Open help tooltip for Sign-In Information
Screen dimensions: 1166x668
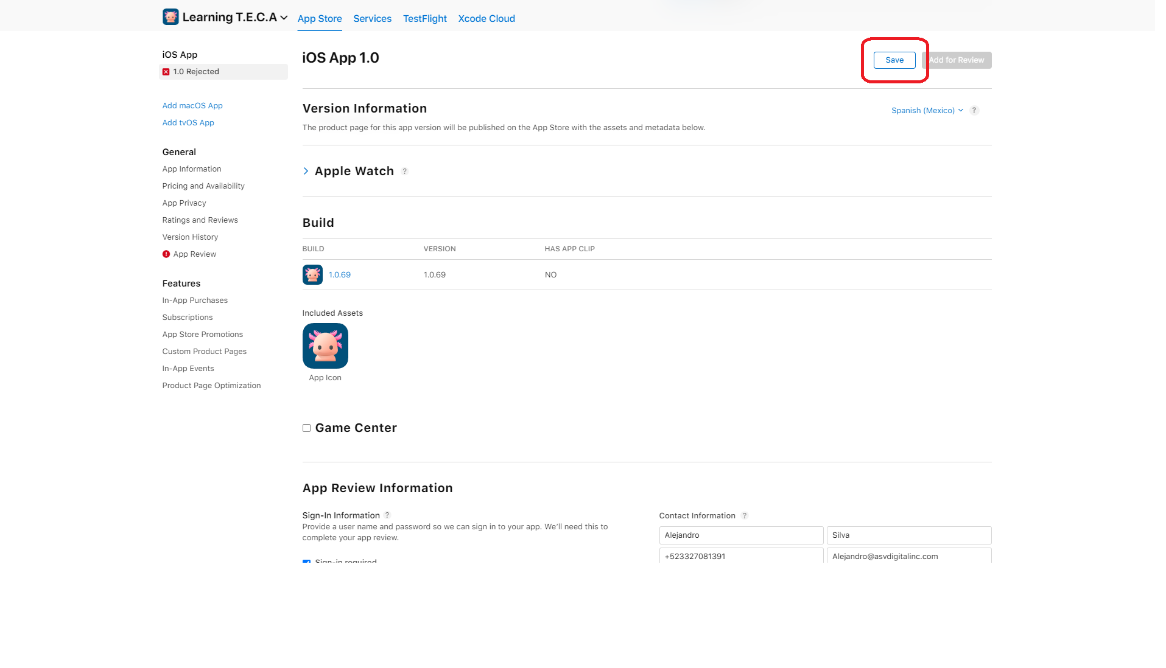[387, 515]
